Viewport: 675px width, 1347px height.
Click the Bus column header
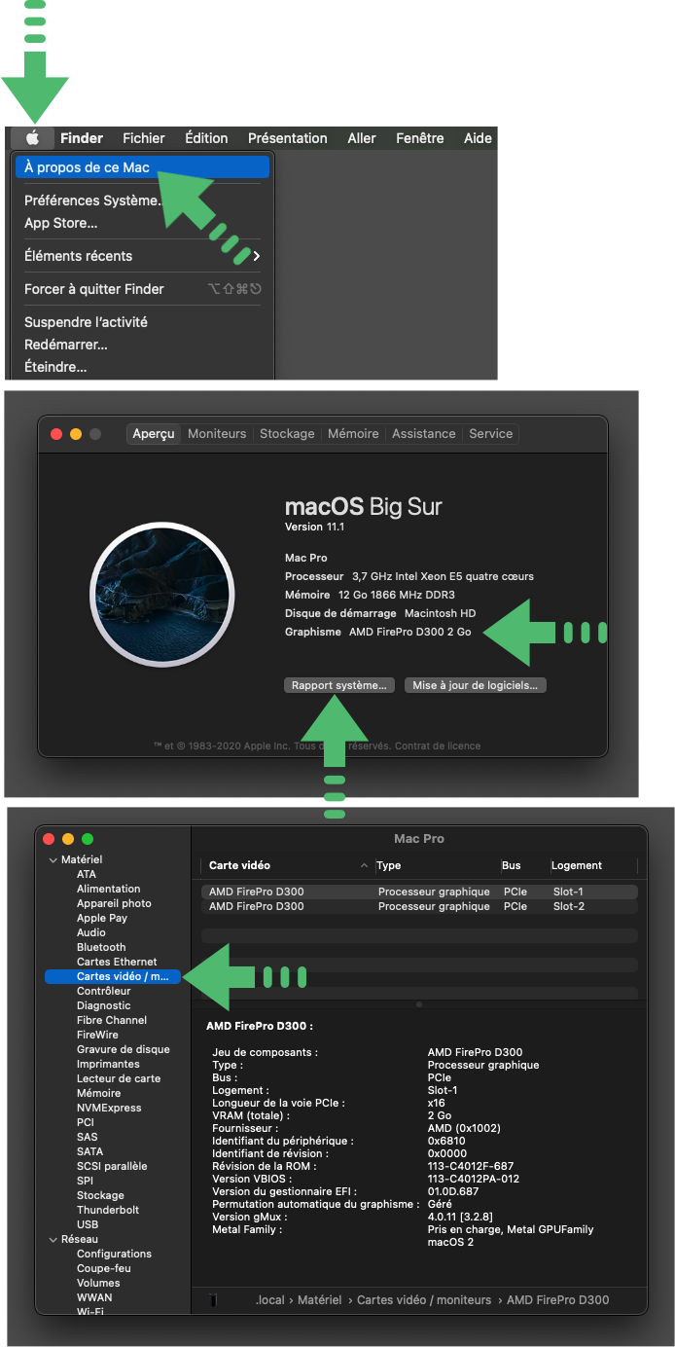[x=523, y=866]
